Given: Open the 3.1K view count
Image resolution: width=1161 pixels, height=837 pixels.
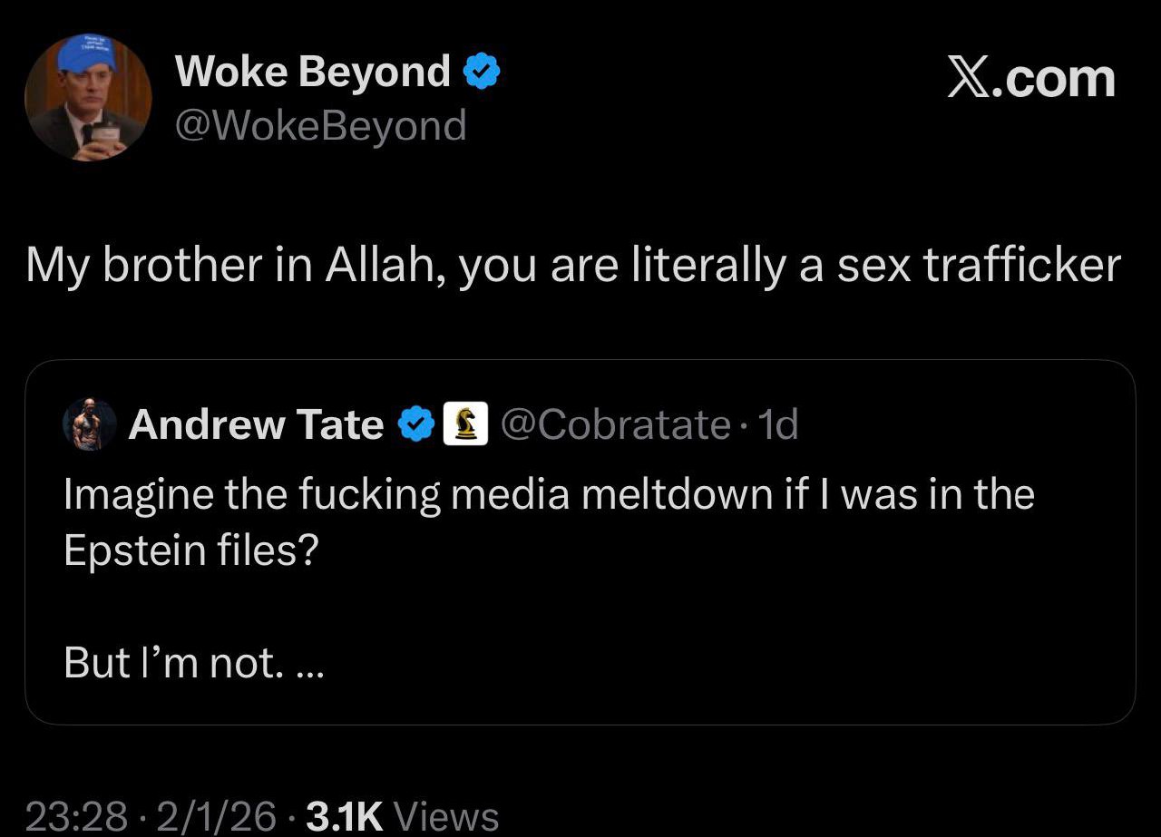Looking at the screenshot, I should click(x=346, y=816).
